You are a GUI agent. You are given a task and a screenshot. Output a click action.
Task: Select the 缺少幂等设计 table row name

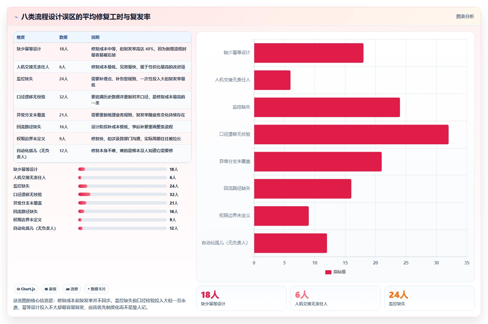coord(29,49)
